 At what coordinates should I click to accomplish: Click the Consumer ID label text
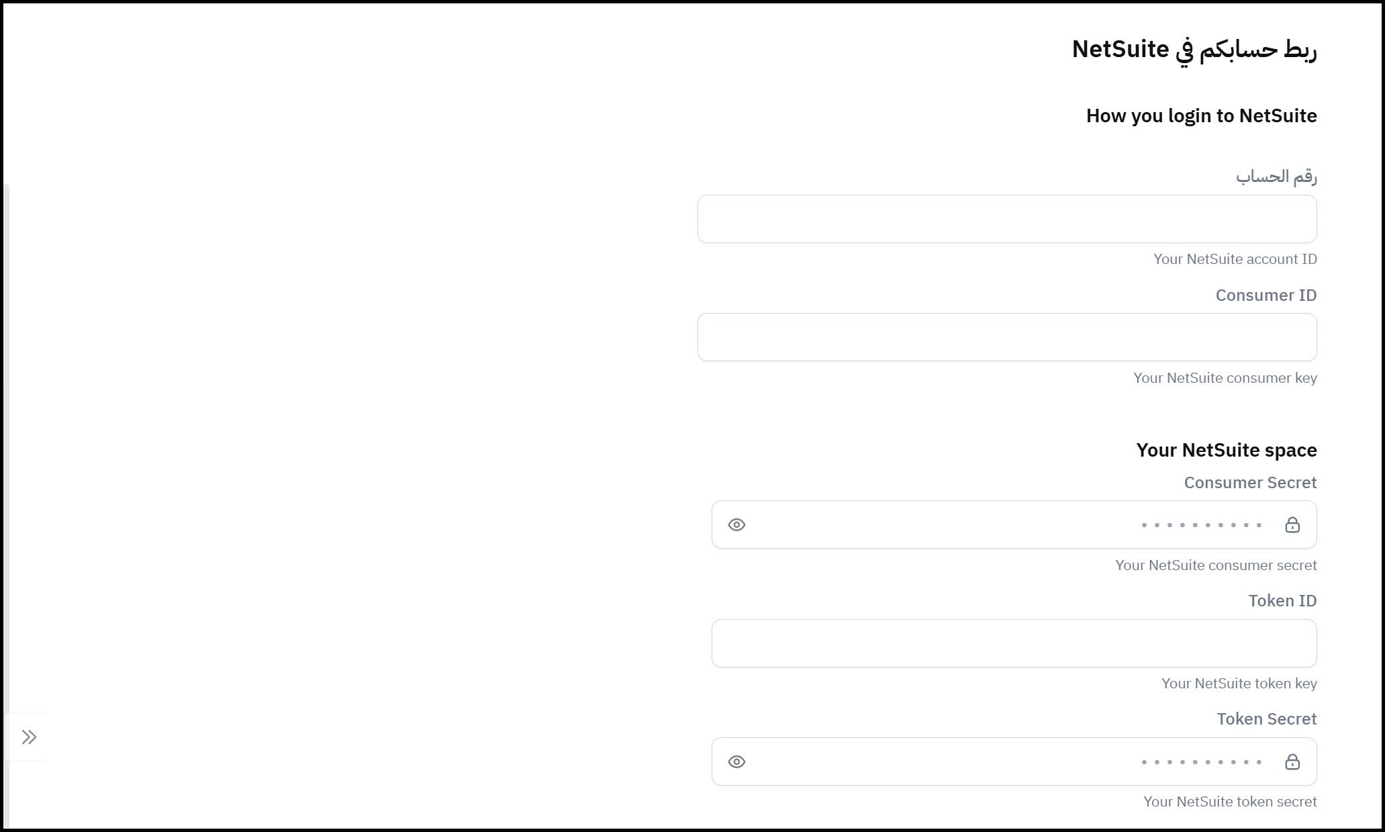(x=1265, y=295)
